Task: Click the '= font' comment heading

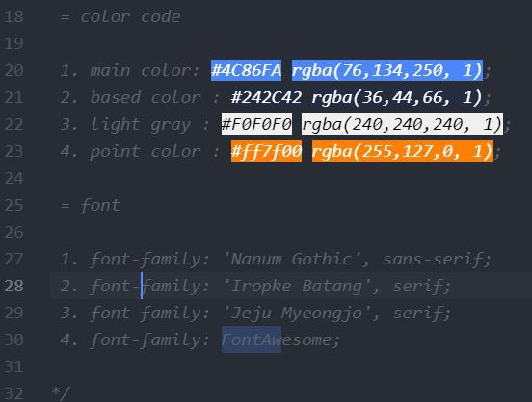Action: pyautogui.click(x=91, y=205)
